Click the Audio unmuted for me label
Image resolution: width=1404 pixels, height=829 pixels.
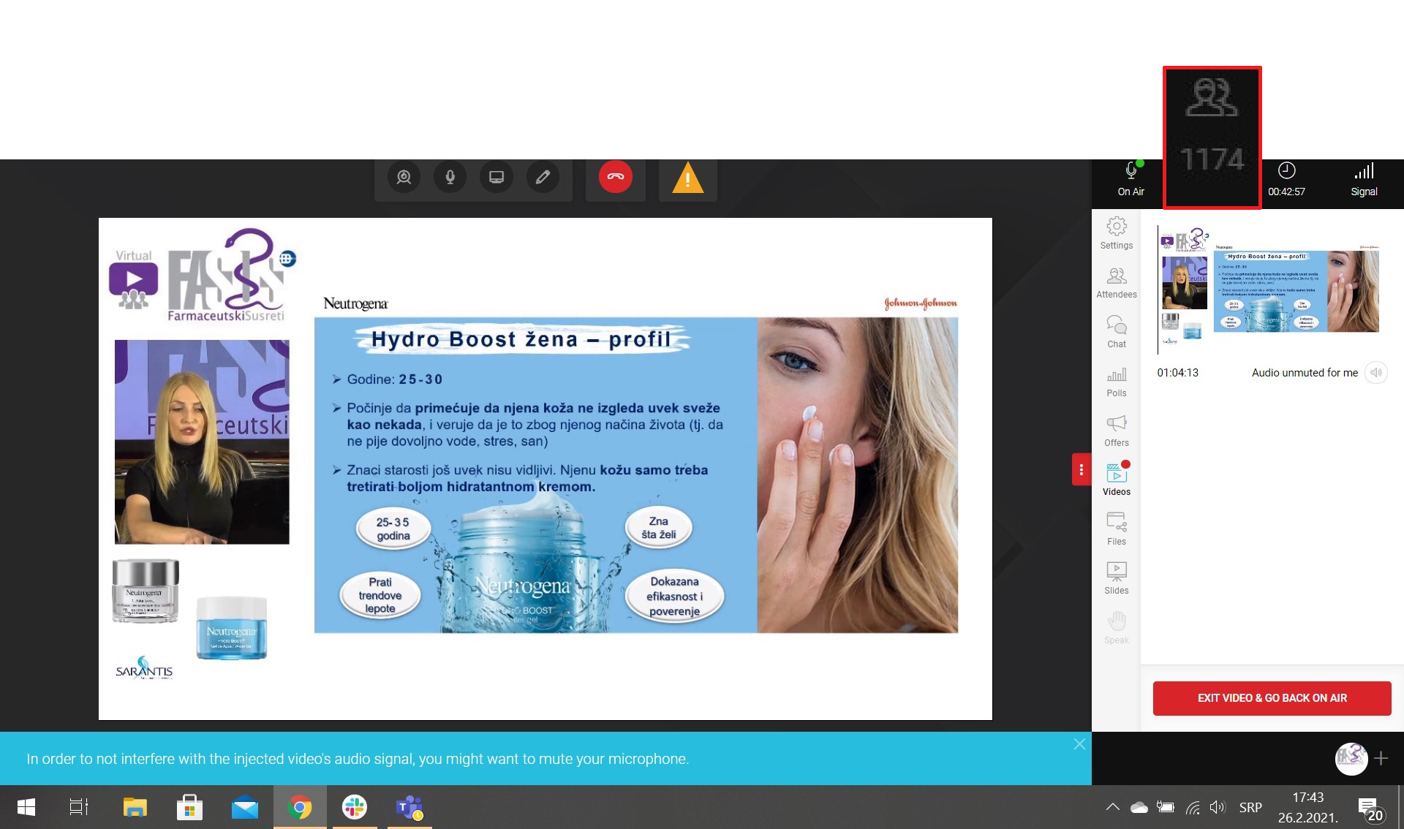coord(1305,373)
